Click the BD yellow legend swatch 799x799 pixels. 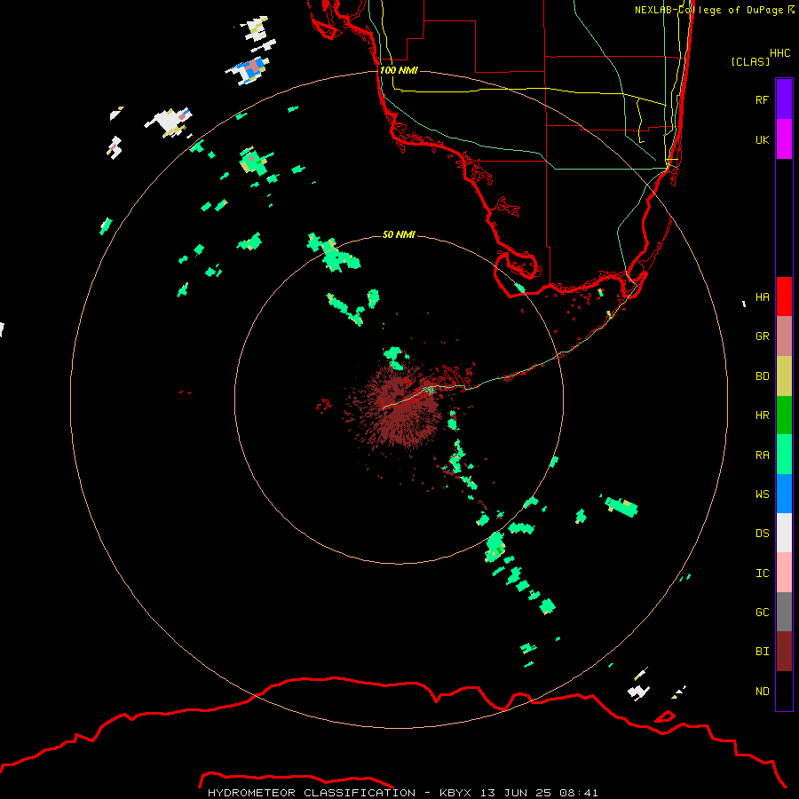784,376
